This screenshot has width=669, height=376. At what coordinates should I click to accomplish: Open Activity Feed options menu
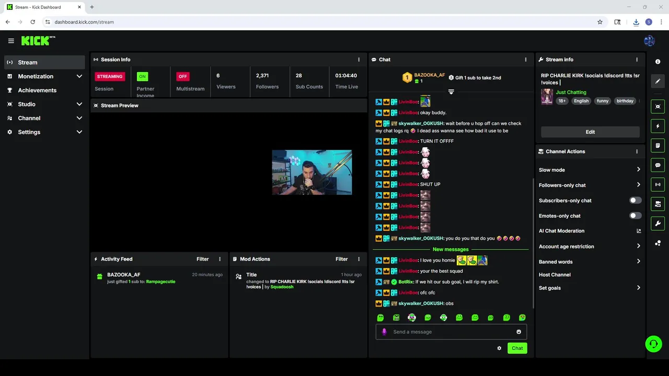[x=220, y=259]
